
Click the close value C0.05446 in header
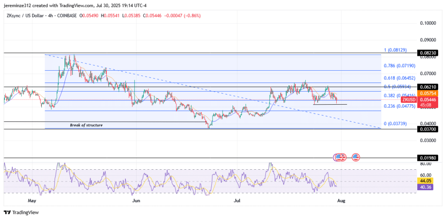pyautogui.click(x=152, y=16)
